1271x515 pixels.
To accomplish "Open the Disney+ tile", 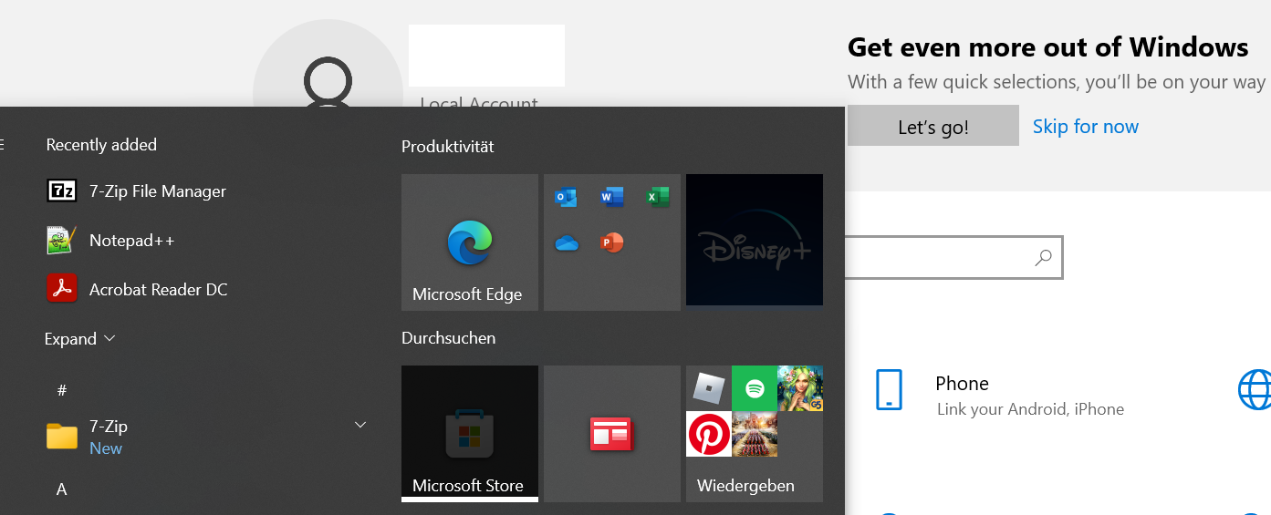I will pos(755,241).
